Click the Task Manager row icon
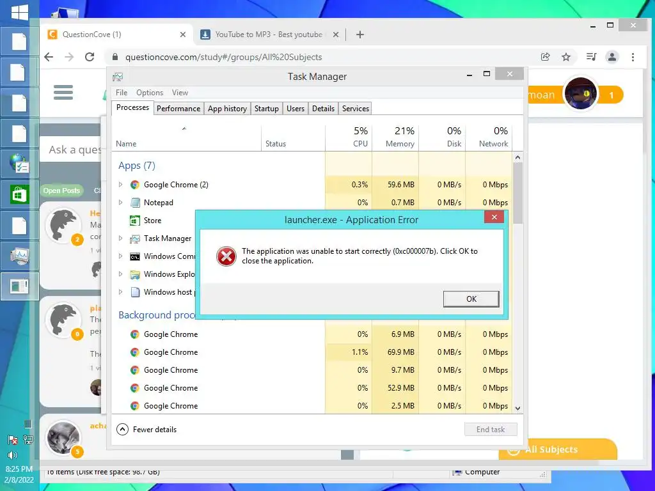The image size is (655, 491). pos(134,238)
